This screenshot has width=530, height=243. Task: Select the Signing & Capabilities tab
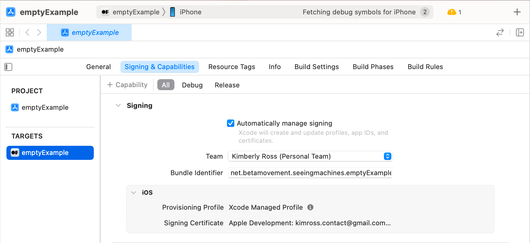coord(159,67)
